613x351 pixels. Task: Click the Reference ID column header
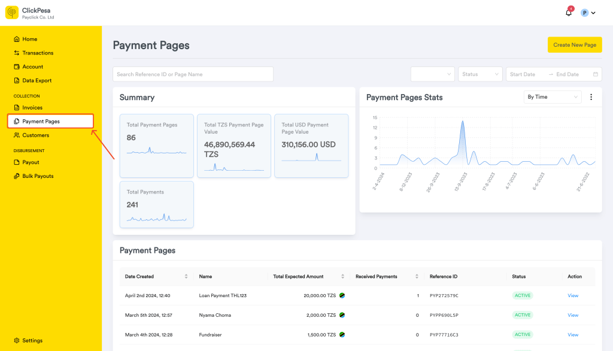coord(444,276)
